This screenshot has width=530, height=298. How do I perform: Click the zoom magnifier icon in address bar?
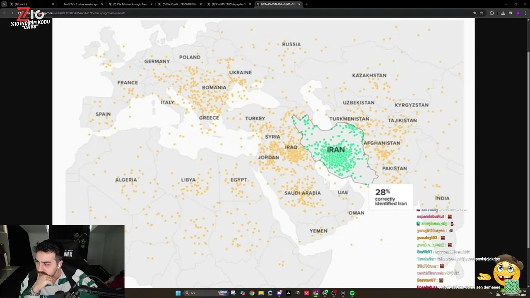click(x=475, y=13)
